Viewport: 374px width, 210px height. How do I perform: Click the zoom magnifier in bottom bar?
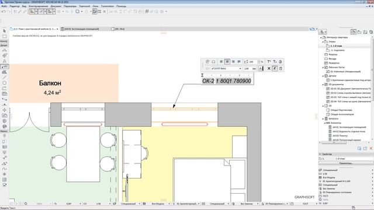point(26,204)
